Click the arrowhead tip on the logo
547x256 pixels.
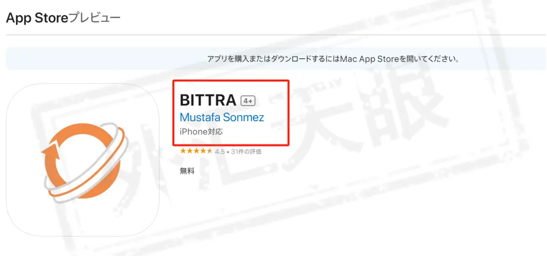pos(49,151)
